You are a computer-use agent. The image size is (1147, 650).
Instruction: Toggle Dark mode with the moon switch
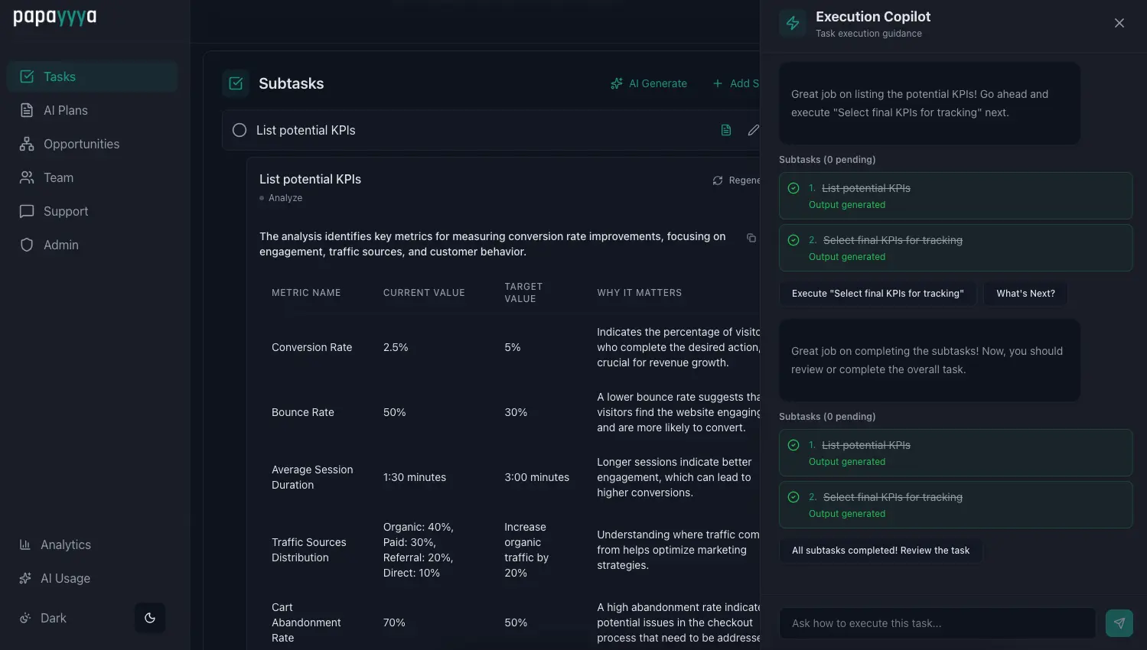click(149, 617)
